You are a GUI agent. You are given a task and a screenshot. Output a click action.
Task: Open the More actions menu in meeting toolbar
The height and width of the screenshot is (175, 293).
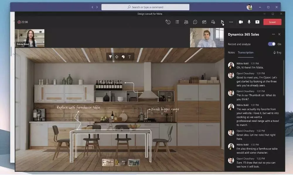(231, 22)
